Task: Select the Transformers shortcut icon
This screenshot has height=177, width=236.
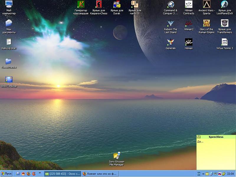Action: pyautogui.click(x=224, y=23)
